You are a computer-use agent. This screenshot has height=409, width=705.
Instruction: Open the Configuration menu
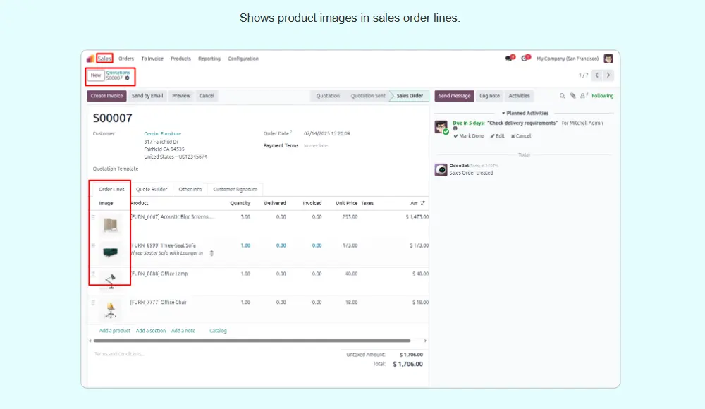tap(243, 59)
